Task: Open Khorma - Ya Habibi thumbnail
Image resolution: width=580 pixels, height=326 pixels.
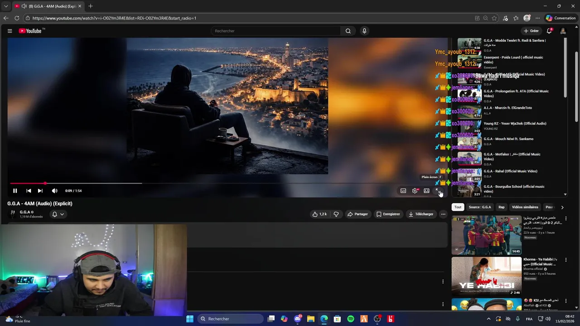Action: (486, 276)
